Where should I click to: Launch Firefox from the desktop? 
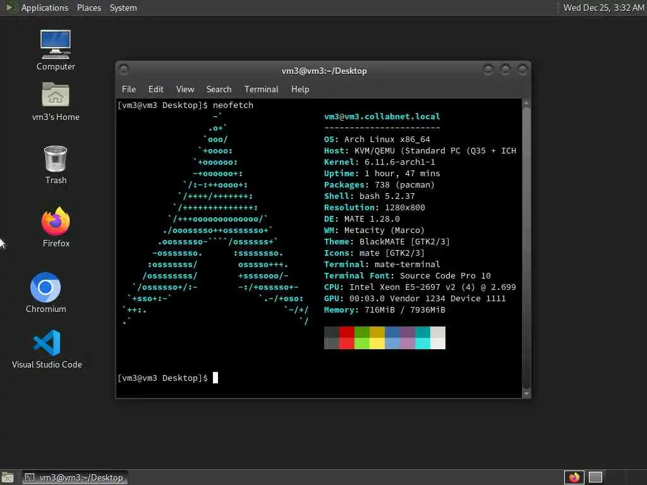(x=56, y=227)
